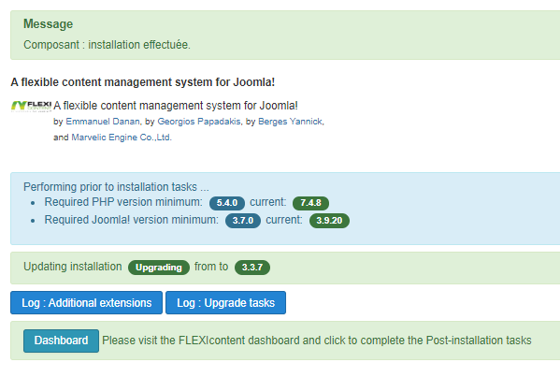This screenshot has height=377, width=560.
Task: Click the bold 'A flexible content management' heading
Action: click(x=143, y=81)
